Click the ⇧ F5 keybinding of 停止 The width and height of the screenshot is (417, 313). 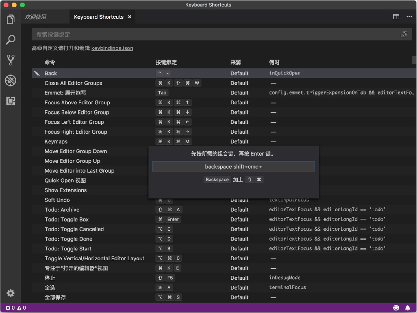click(166, 278)
